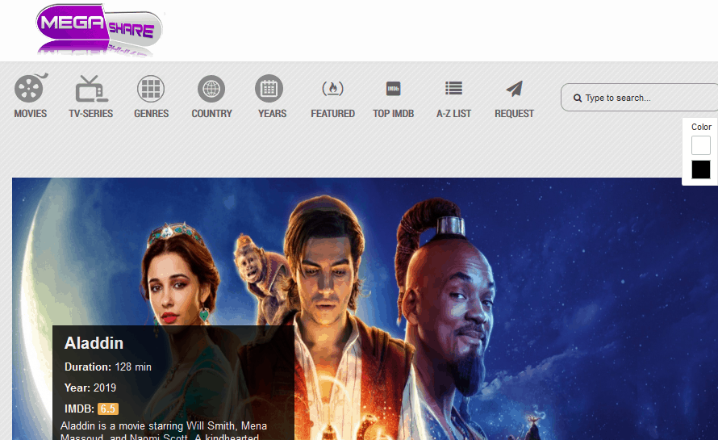
Task: Click the TV-Series television icon
Action: tap(90, 89)
